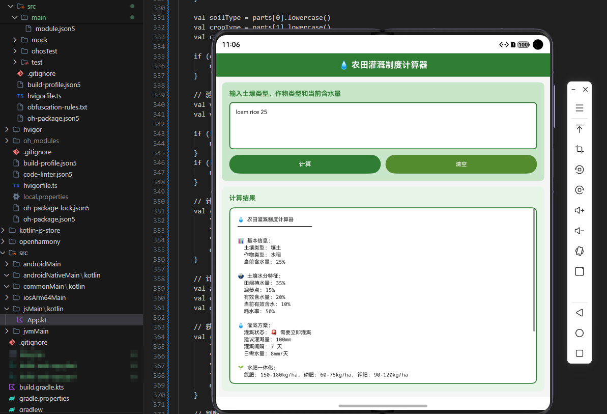This screenshot has height=414, width=607.
Task: Expand the iosArm64Main folder
Action: (7, 298)
